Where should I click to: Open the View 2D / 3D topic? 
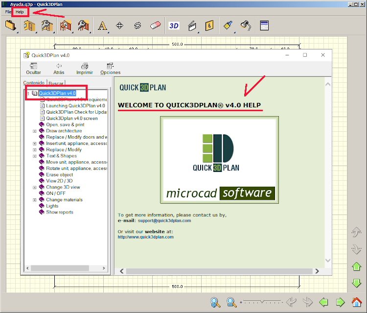click(x=59, y=181)
